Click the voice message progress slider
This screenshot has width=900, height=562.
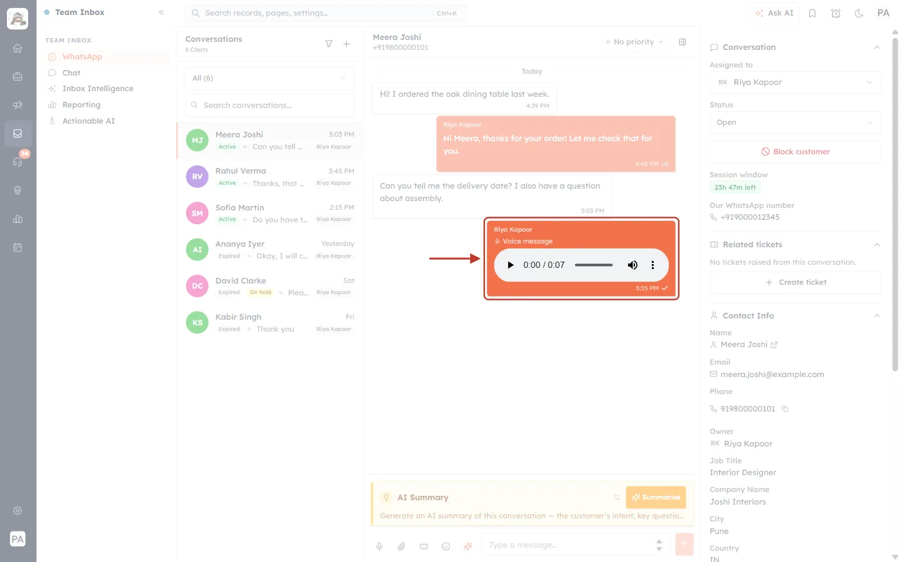point(594,265)
